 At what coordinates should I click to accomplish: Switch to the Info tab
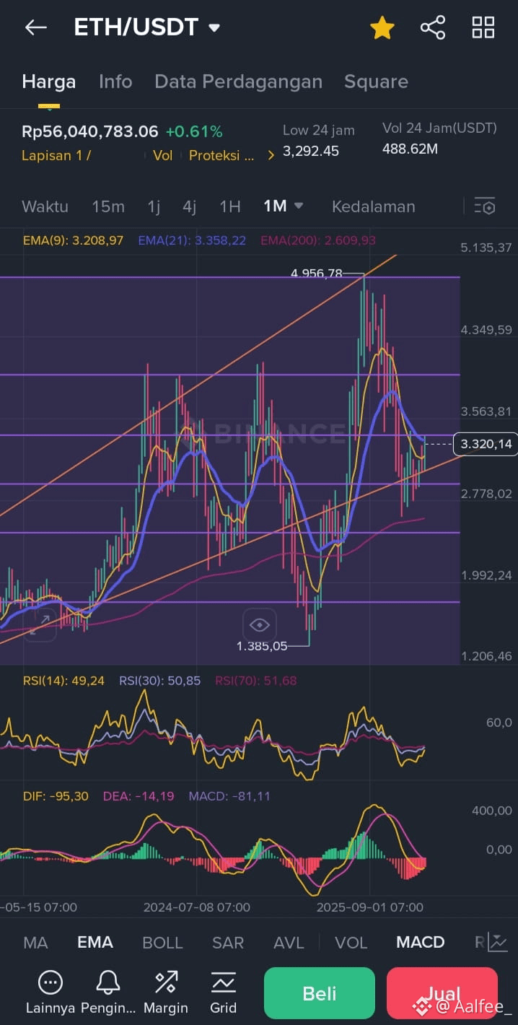[115, 82]
